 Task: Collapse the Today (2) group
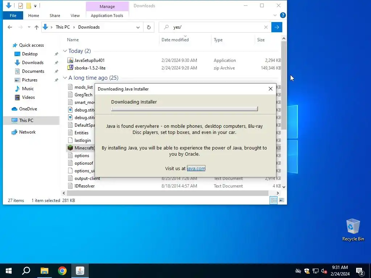(x=65, y=51)
